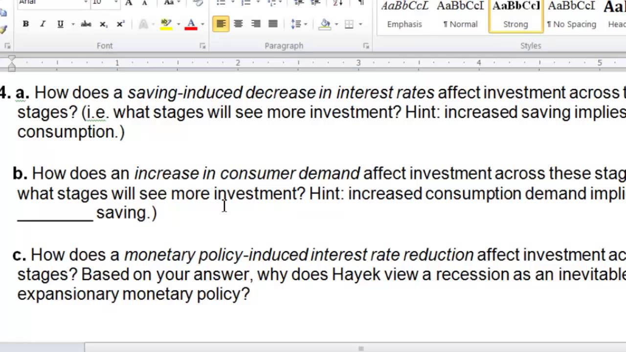Apply the No Spacing style
Screen dimensions: 626x352
coord(571,16)
